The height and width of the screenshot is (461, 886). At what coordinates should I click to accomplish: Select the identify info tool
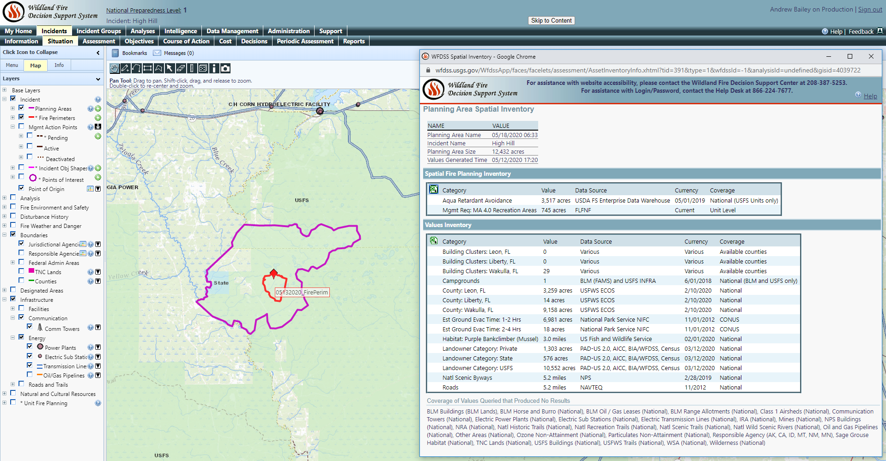214,68
